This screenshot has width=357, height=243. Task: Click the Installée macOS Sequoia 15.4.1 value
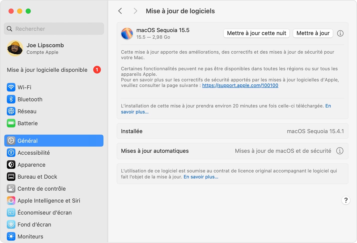click(315, 131)
